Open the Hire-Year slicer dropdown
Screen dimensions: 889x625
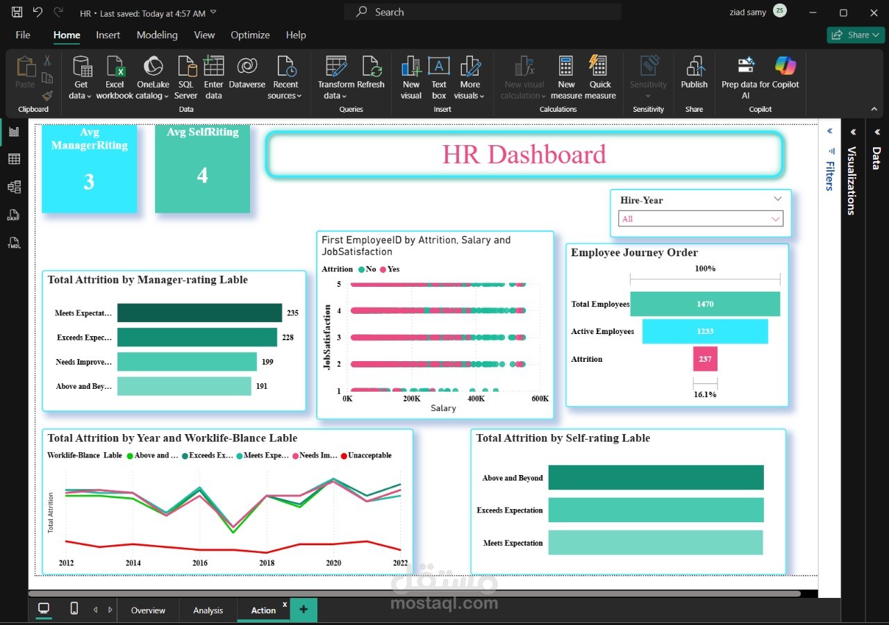point(701,219)
